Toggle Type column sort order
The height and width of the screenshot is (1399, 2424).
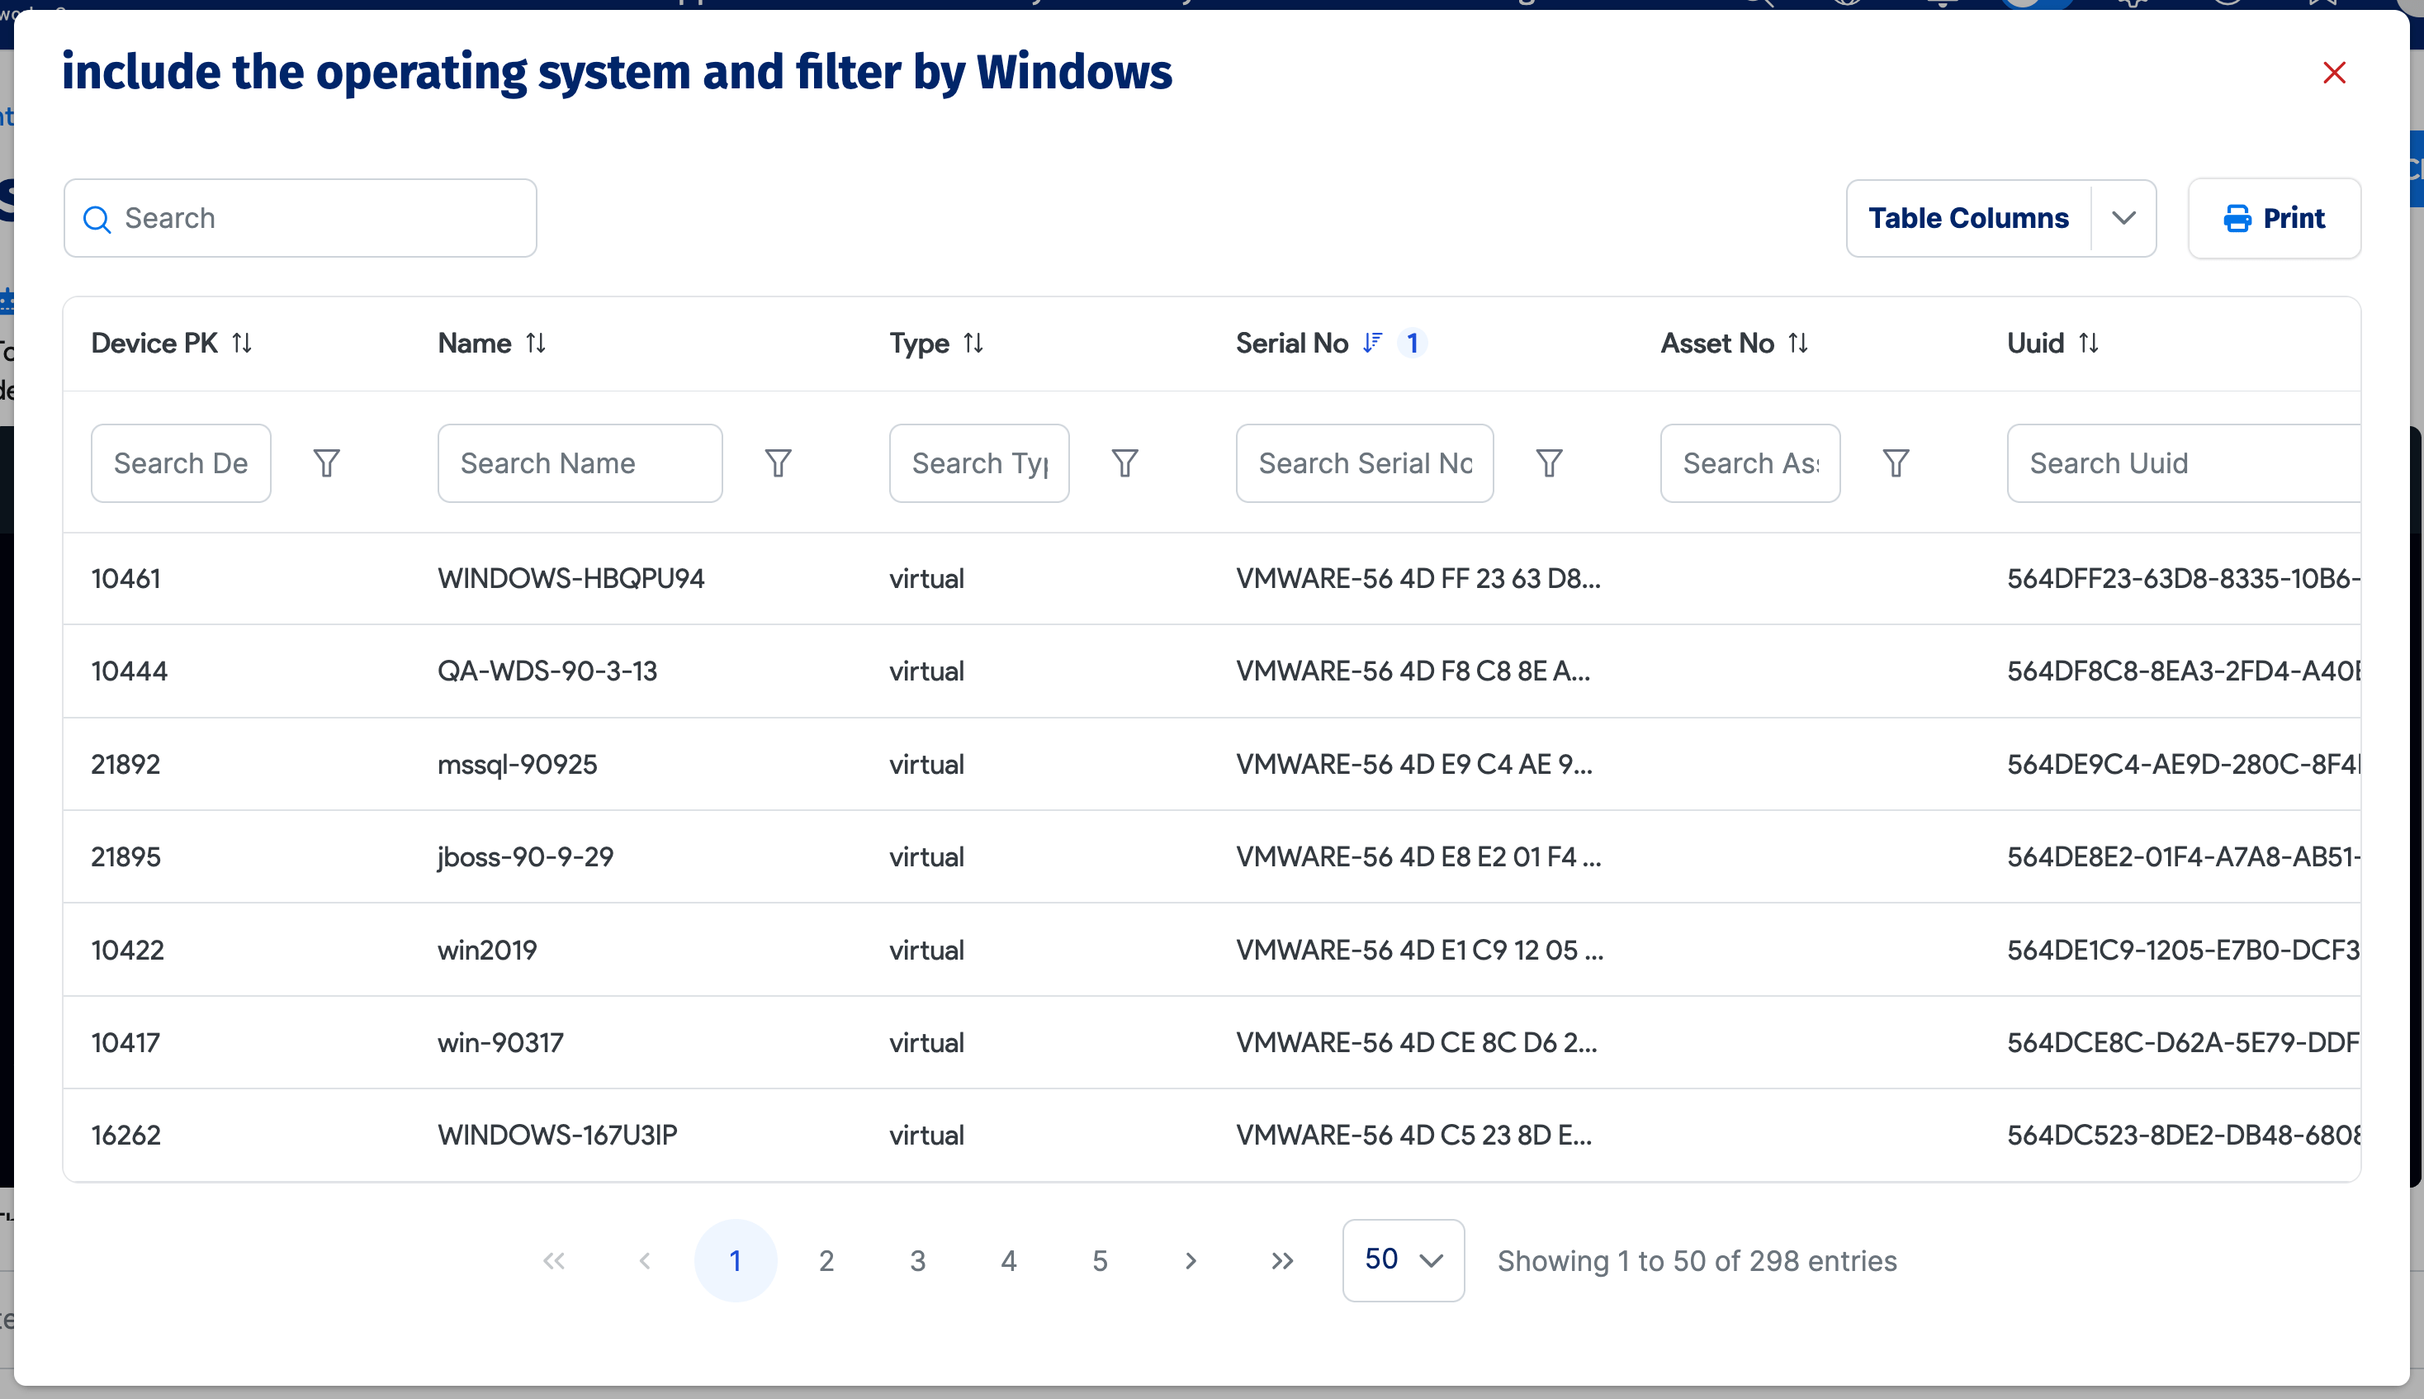click(x=973, y=343)
